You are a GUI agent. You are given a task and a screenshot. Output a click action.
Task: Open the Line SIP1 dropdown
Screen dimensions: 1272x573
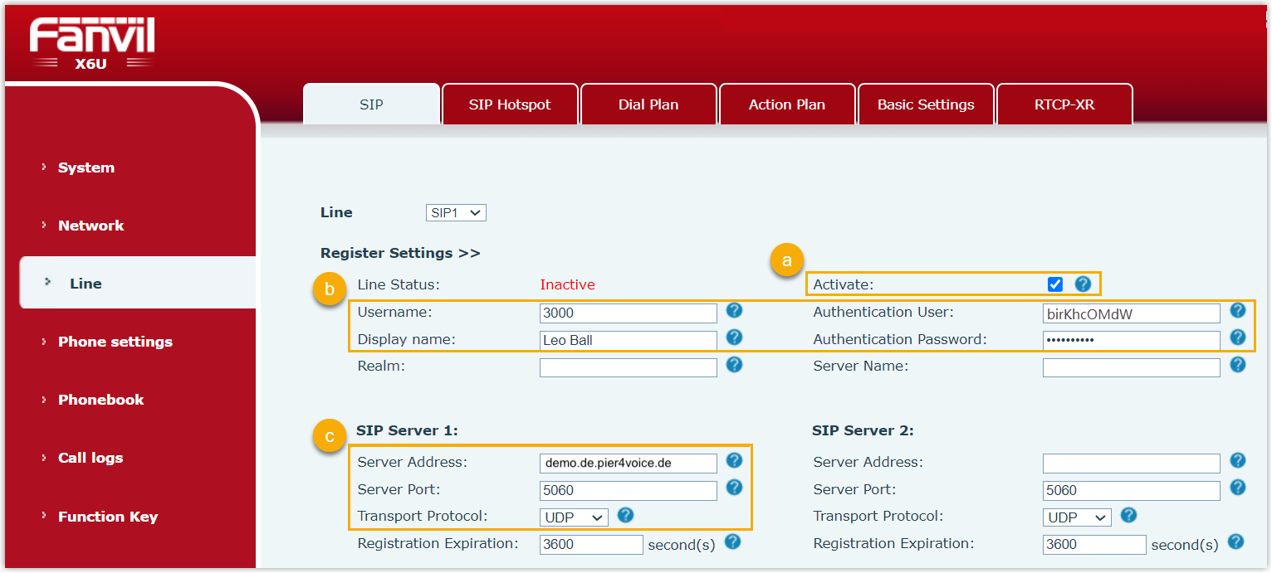(x=456, y=213)
